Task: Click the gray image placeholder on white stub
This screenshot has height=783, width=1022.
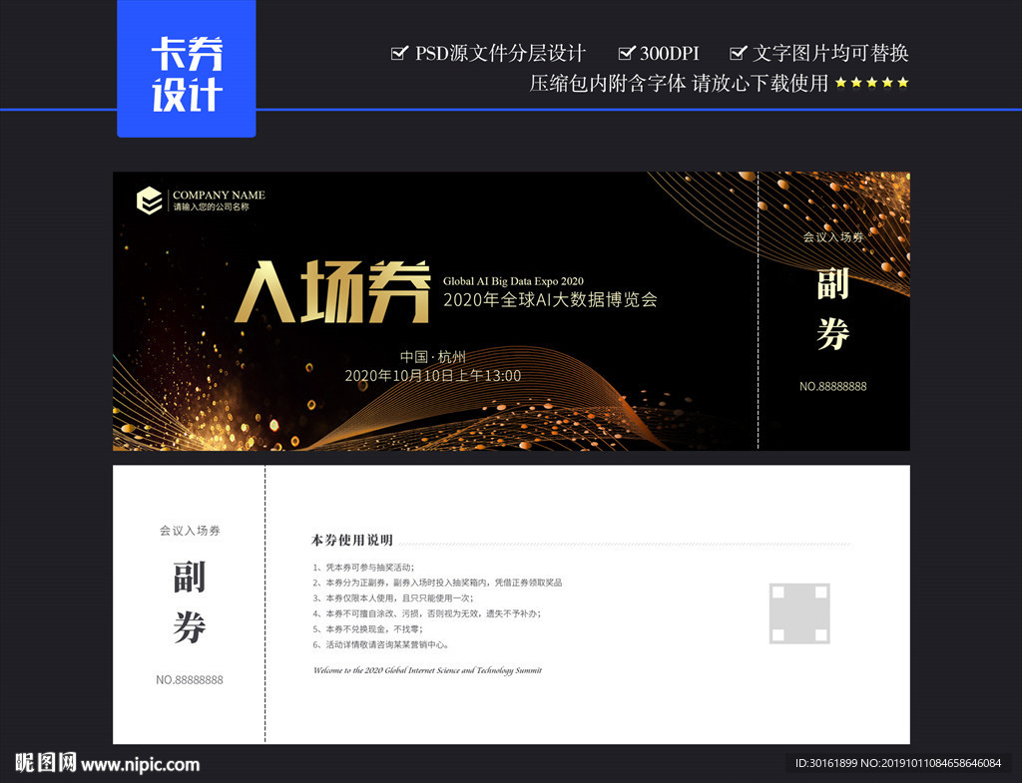Action: [x=798, y=612]
